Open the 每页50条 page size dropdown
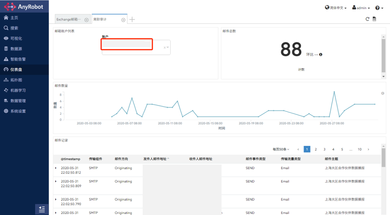390x215 pixels. [281, 149]
